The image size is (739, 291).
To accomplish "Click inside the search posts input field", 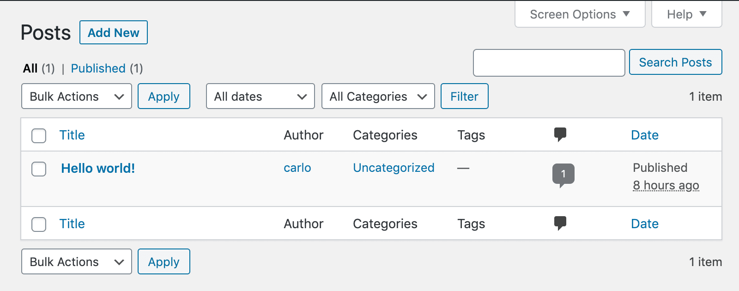I will click(x=549, y=62).
